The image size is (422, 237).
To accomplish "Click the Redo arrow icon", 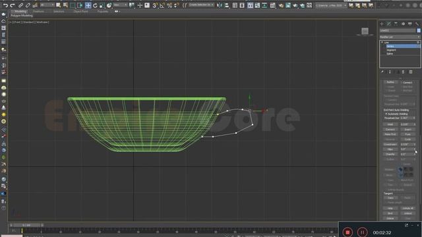I will [13, 5].
